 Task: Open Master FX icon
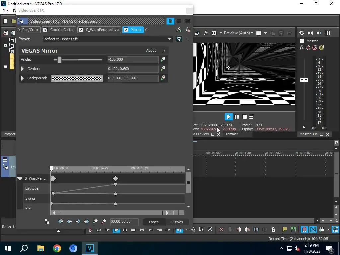301,48
